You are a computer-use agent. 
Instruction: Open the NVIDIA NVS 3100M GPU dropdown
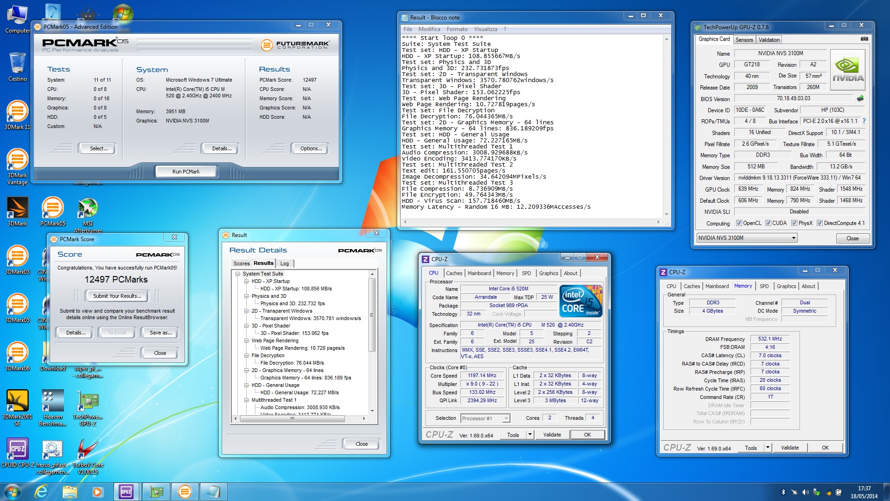pos(747,238)
